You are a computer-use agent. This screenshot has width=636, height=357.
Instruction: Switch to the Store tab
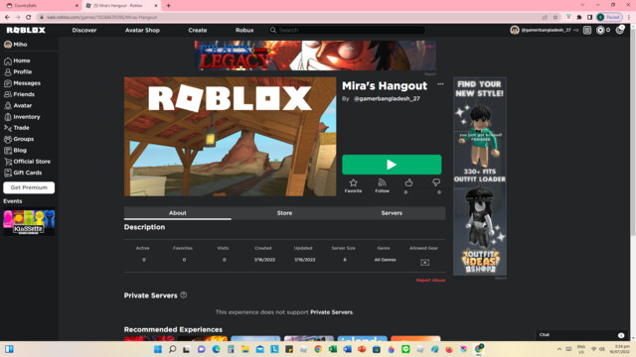click(x=284, y=213)
